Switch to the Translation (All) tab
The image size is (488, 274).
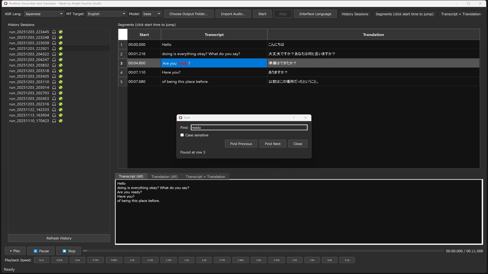(164, 176)
